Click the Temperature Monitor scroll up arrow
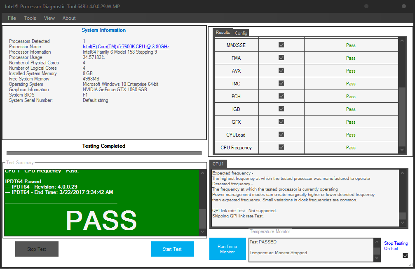The width and height of the screenshot is (415, 269). pyautogui.click(x=377, y=242)
